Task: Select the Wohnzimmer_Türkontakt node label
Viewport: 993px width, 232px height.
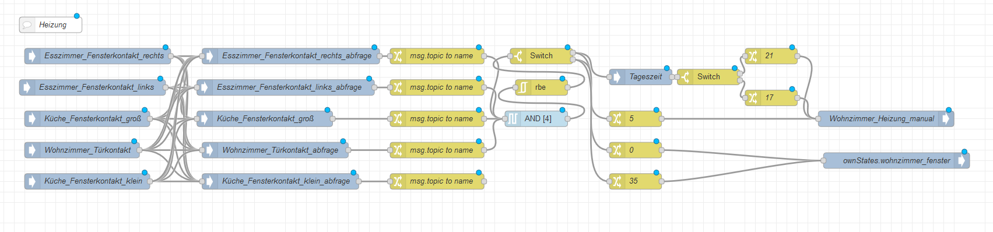Action: tap(87, 150)
